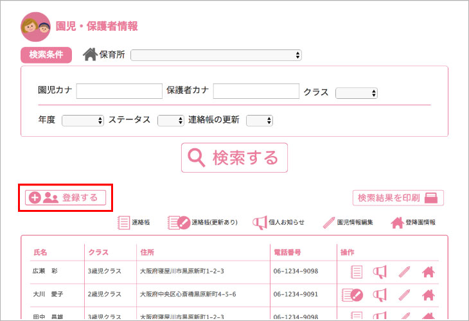This screenshot has width=469, height=321.
Task: Select the name 大川 愛子
Action: point(48,294)
